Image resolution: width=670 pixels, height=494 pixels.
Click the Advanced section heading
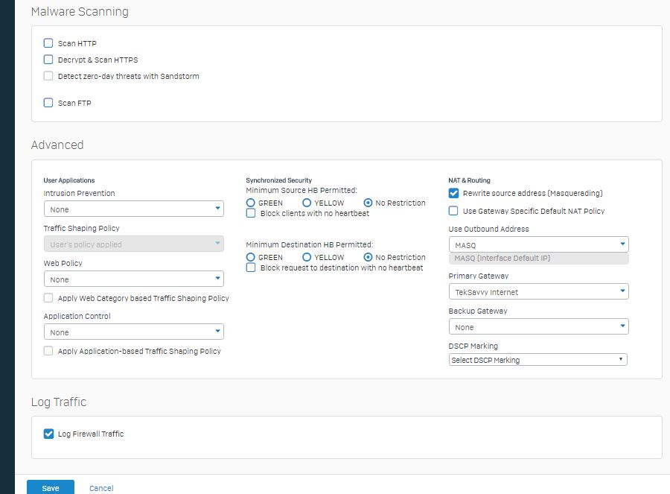(57, 145)
